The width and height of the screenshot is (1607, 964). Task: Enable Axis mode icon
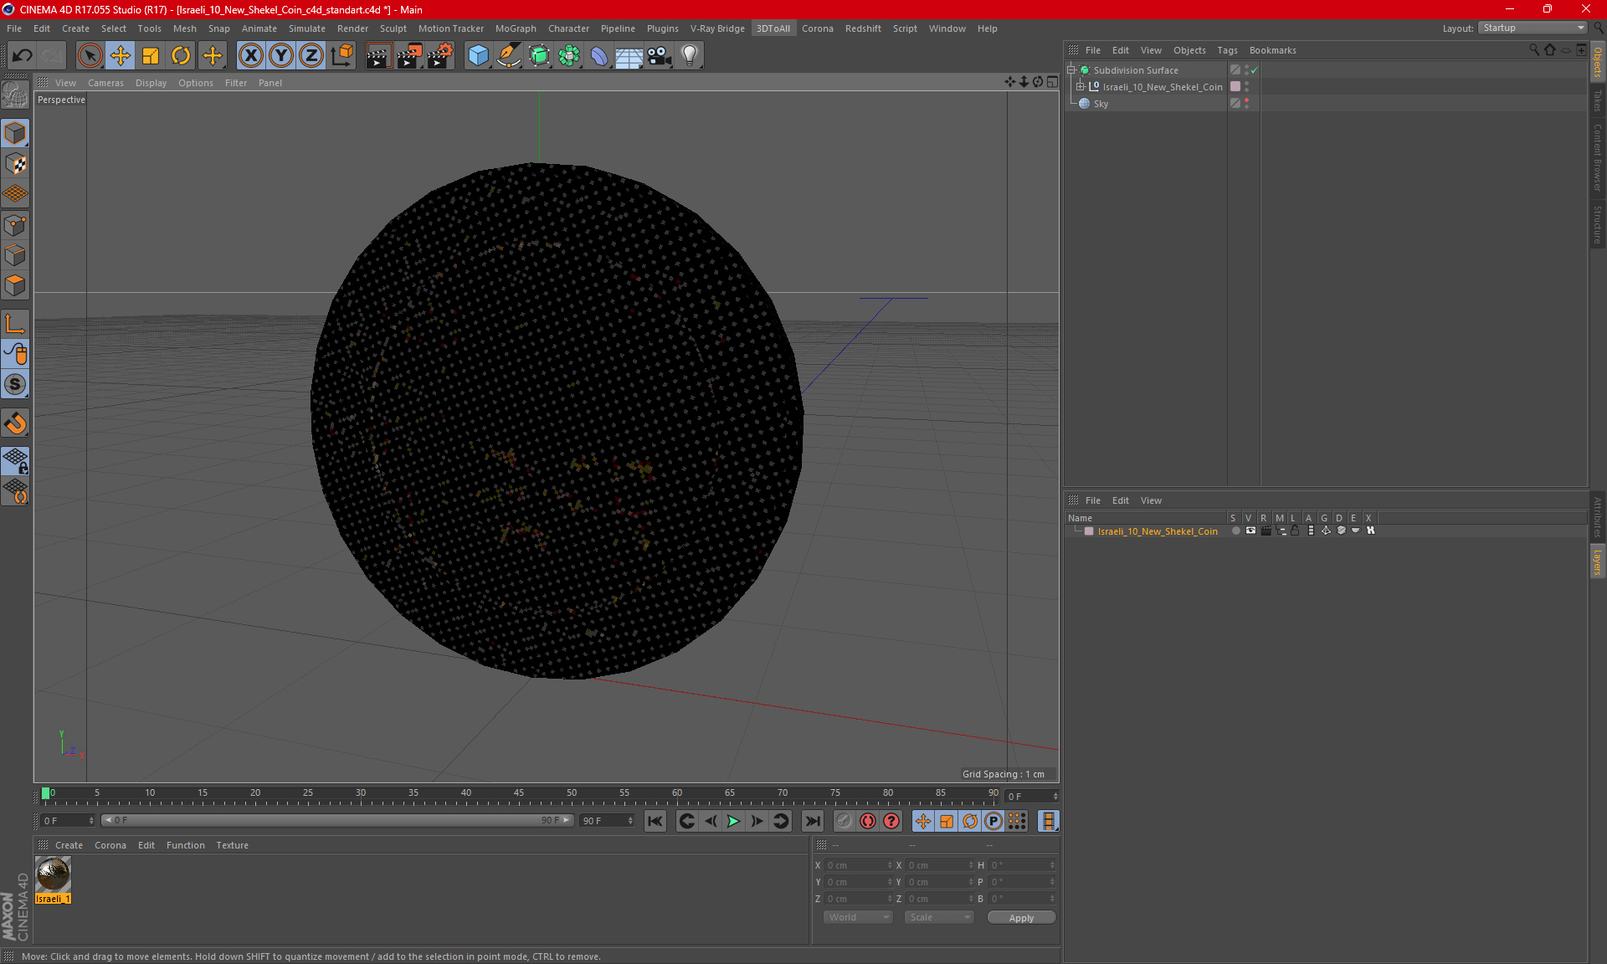click(15, 324)
